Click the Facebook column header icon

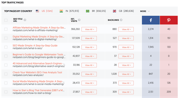[151, 20]
